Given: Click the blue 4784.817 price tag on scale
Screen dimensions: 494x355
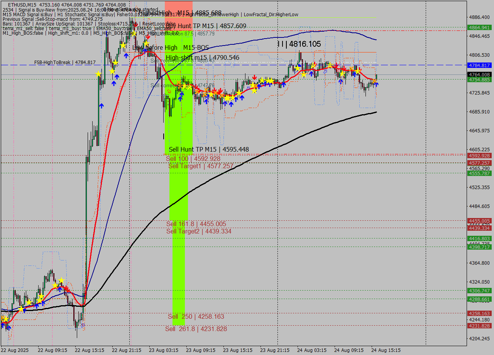Looking at the screenshot, I should [479, 66].
